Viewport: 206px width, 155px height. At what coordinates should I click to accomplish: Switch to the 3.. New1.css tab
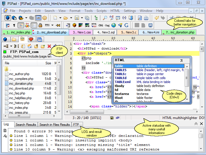[x=81, y=32]
